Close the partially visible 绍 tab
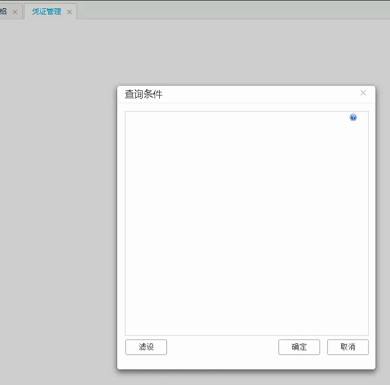Screen dimensions: 390x385 tap(15, 12)
